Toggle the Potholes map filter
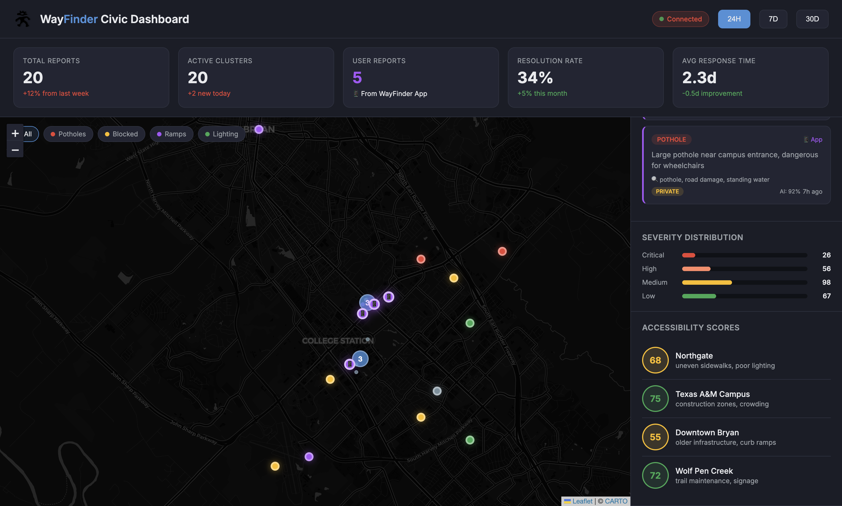Image resolution: width=842 pixels, height=506 pixels. [68, 134]
